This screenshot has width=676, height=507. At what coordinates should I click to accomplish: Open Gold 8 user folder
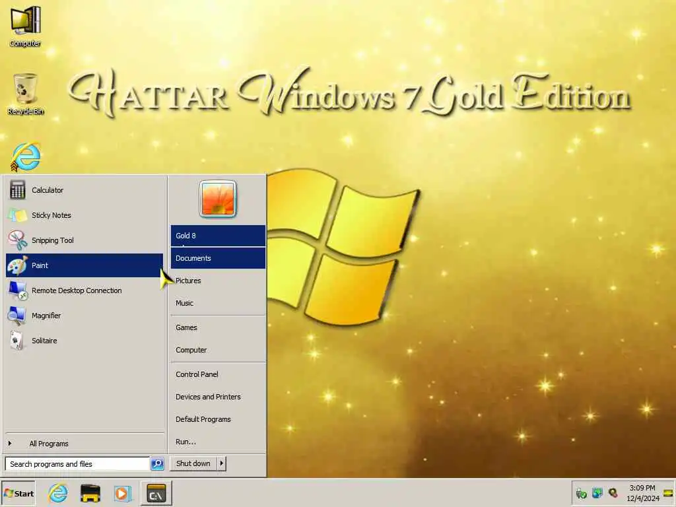pos(218,236)
